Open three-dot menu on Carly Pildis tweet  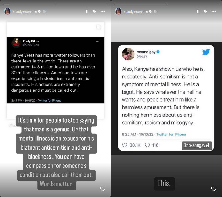tap(97, 41)
